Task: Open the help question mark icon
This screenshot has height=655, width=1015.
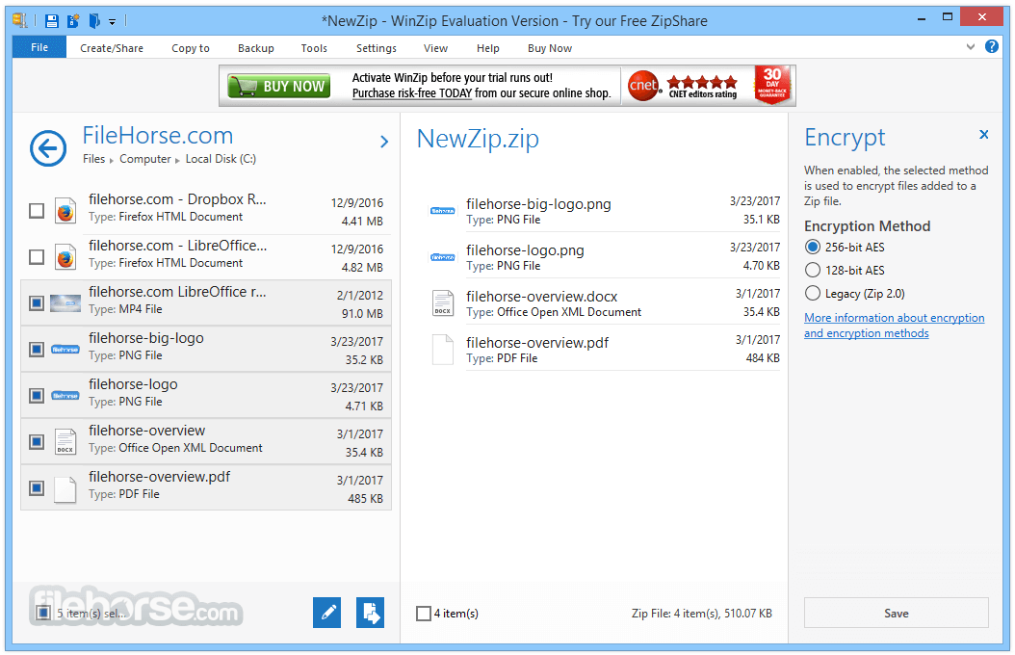Action: coord(992,46)
